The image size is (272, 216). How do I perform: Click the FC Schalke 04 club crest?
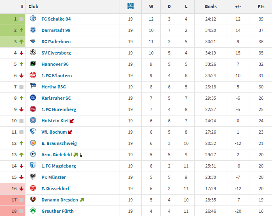tap(33, 19)
